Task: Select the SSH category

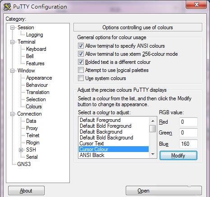Action: click(31, 150)
